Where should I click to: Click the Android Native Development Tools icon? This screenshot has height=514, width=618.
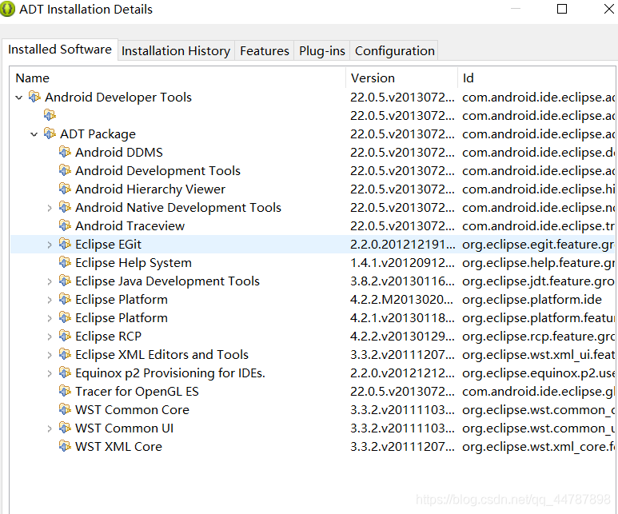pyautogui.click(x=65, y=207)
